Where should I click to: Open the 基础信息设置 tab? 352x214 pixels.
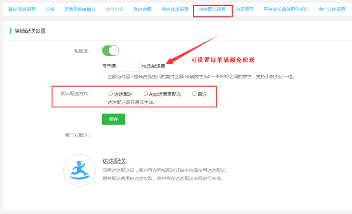tap(22, 9)
